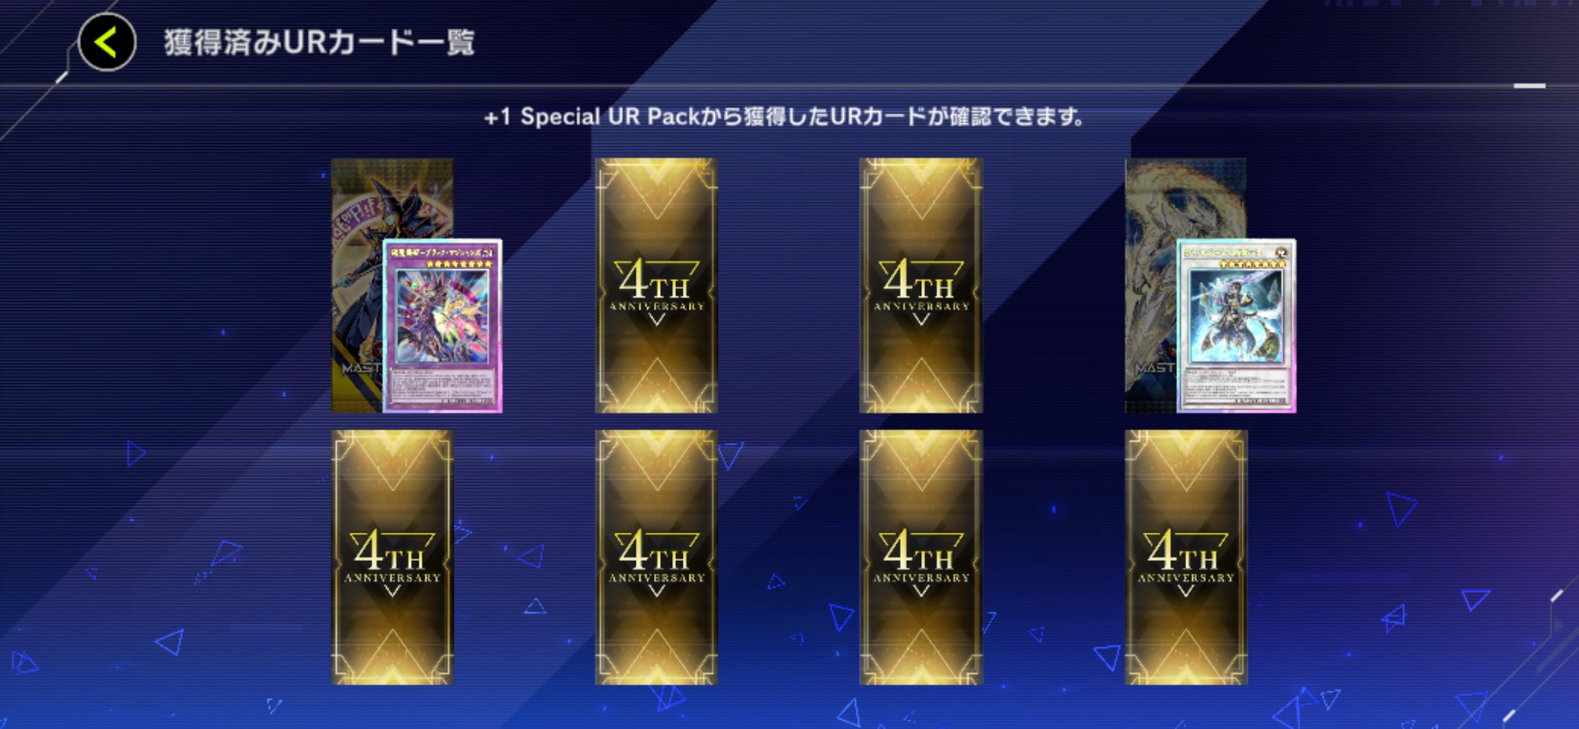Tap the fourth gold pack in bottom row
This screenshot has height=729, width=1579.
(x=1186, y=558)
